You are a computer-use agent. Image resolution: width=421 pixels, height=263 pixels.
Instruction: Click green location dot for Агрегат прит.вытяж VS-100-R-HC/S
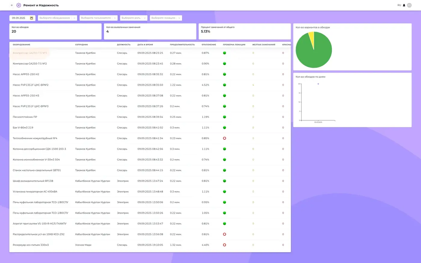click(x=224, y=224)
